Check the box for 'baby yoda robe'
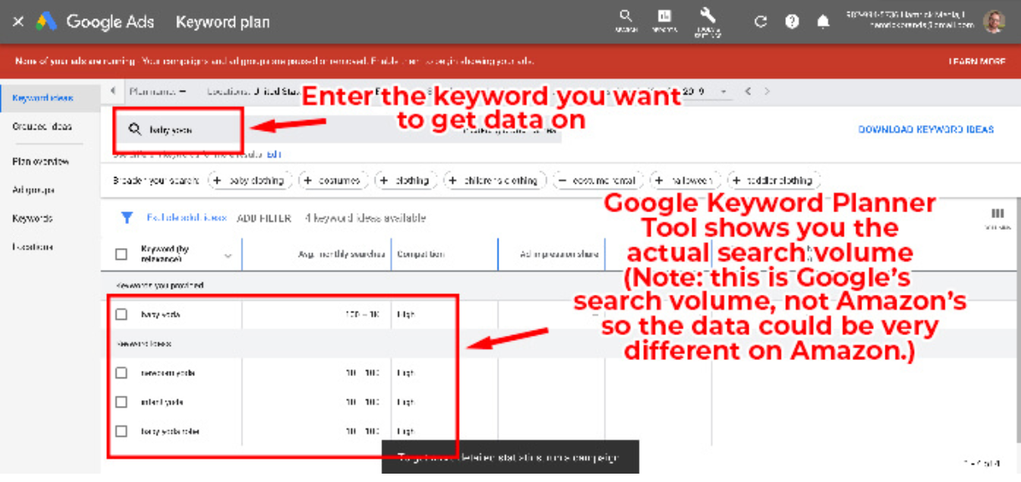The height and width of the screenshot is (482, 1021). tap(121, 431)
